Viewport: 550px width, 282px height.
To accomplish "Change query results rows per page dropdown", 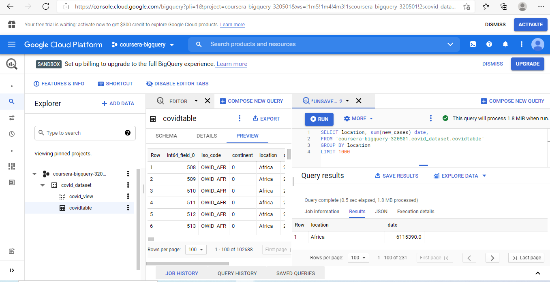I will (358, 258).
